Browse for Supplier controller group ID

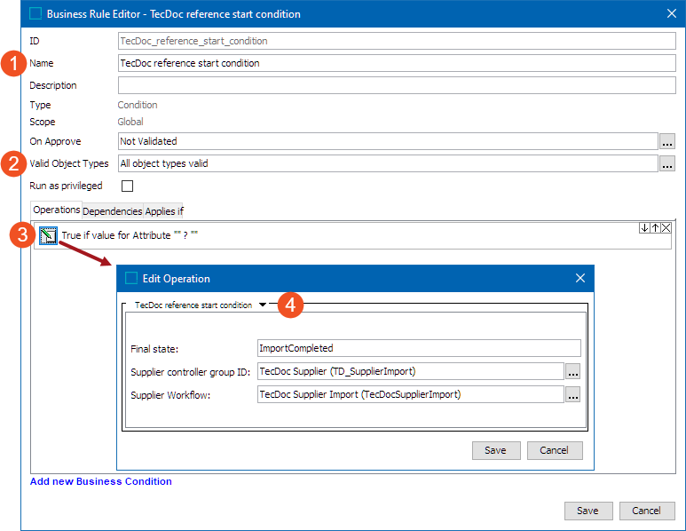coord(573,371)
